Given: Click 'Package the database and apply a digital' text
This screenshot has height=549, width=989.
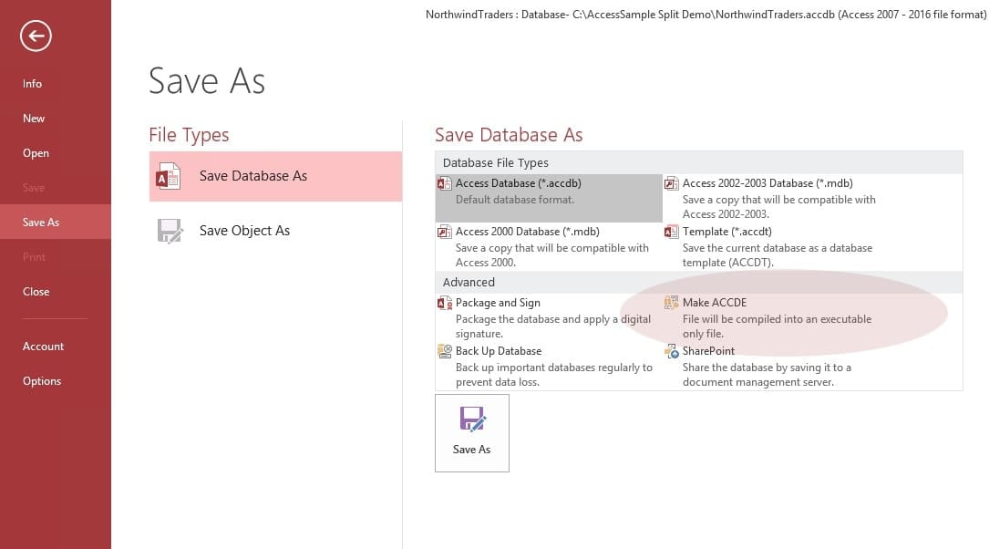Looking at the screenshot, I should coord(553,319).
